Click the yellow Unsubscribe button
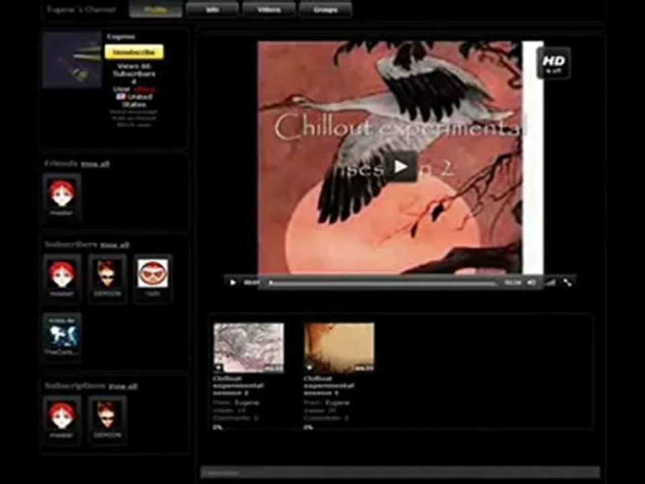 (134, 52)
